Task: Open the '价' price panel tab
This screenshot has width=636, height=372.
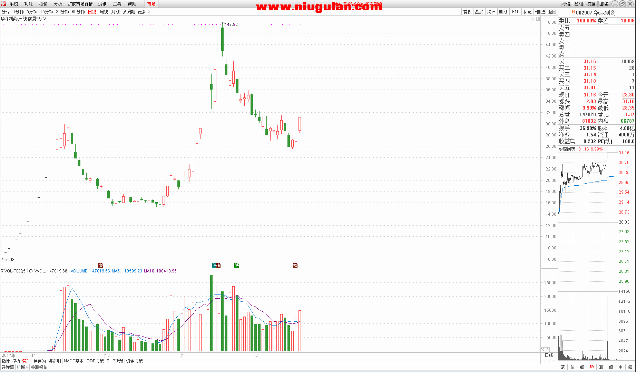Action: (573, 367)
